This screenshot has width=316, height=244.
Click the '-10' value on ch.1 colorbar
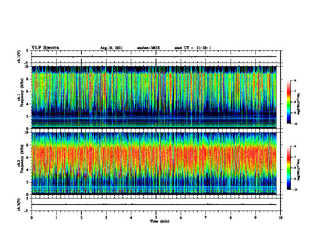[295, 124]
